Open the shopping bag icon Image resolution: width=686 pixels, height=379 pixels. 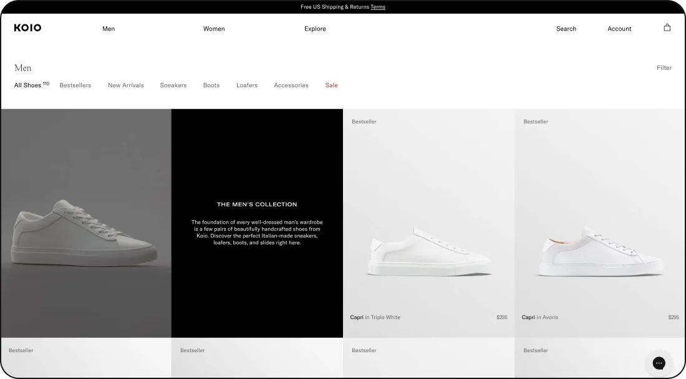pyautogui.click(x=667, y=27)
